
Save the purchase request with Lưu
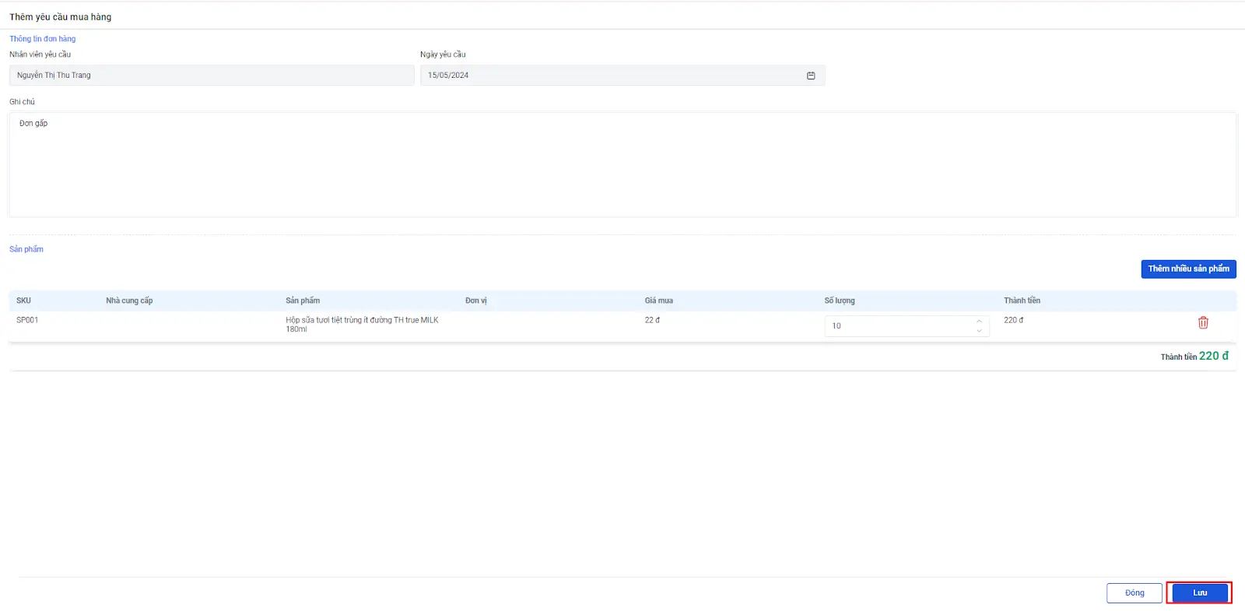pyautogui.click(x=1200, y=593)
